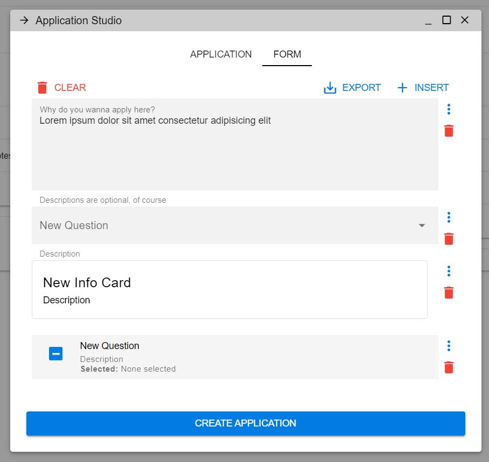489x462 pixels.
Task: Open three-dot menu for New Info Card
Action: [449, 271]
